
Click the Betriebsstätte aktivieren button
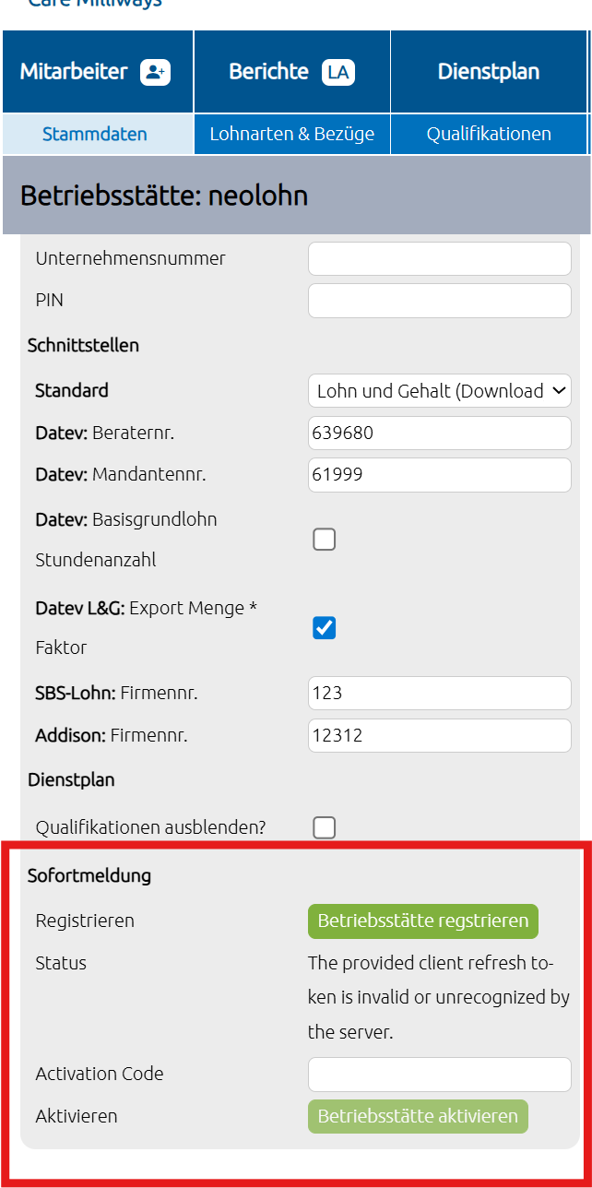(x=418, y=1116)
